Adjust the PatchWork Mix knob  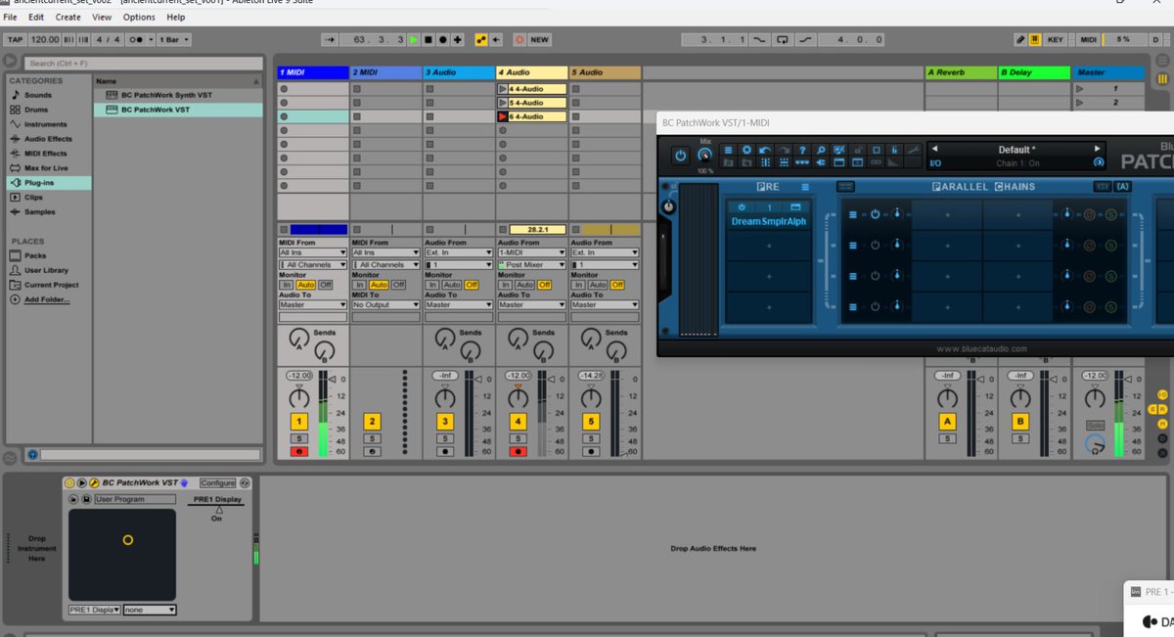coord(705,156)
